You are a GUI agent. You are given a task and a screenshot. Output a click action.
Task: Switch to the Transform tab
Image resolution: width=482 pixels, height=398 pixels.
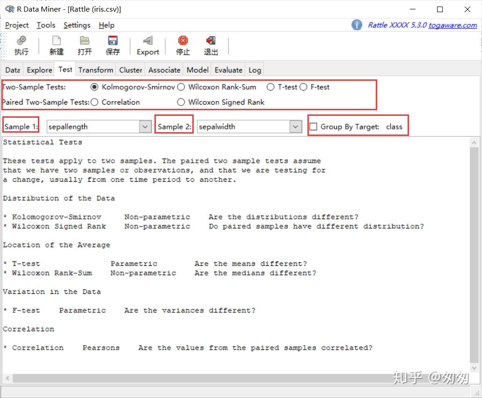(95, 70)
